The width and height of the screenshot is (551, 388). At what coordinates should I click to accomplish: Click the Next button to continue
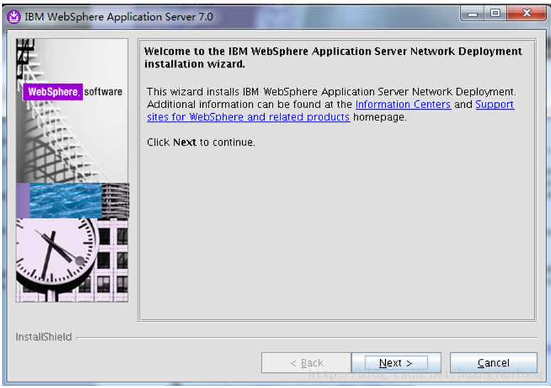pyautogui.click(x=396, y=362)
